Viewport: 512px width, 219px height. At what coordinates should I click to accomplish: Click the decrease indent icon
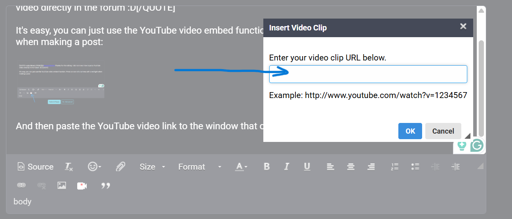tap(435, 167)
